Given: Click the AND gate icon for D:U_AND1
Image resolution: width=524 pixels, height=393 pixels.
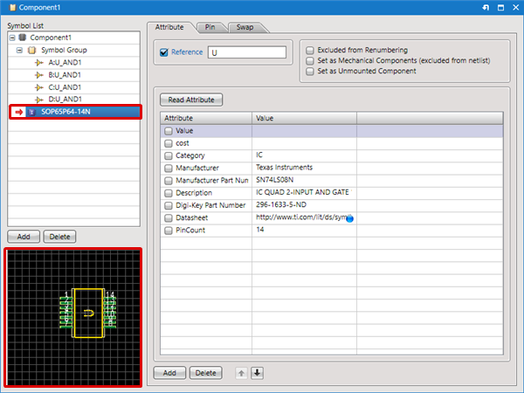Looking at the screenshot, I should (x=39, y=100).
